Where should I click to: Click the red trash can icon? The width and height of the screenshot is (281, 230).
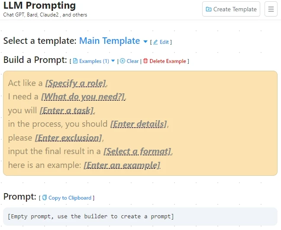pyautogui.click(x=145, y=61)
